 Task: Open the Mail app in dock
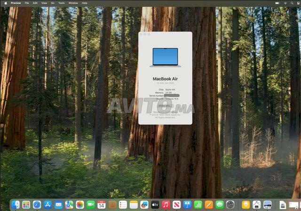tap(58, 204)
